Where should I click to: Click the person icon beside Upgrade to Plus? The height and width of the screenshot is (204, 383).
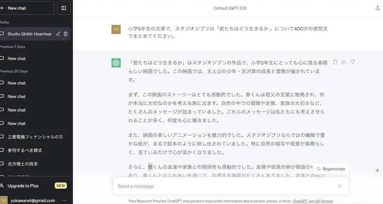(x=2, y=186)
